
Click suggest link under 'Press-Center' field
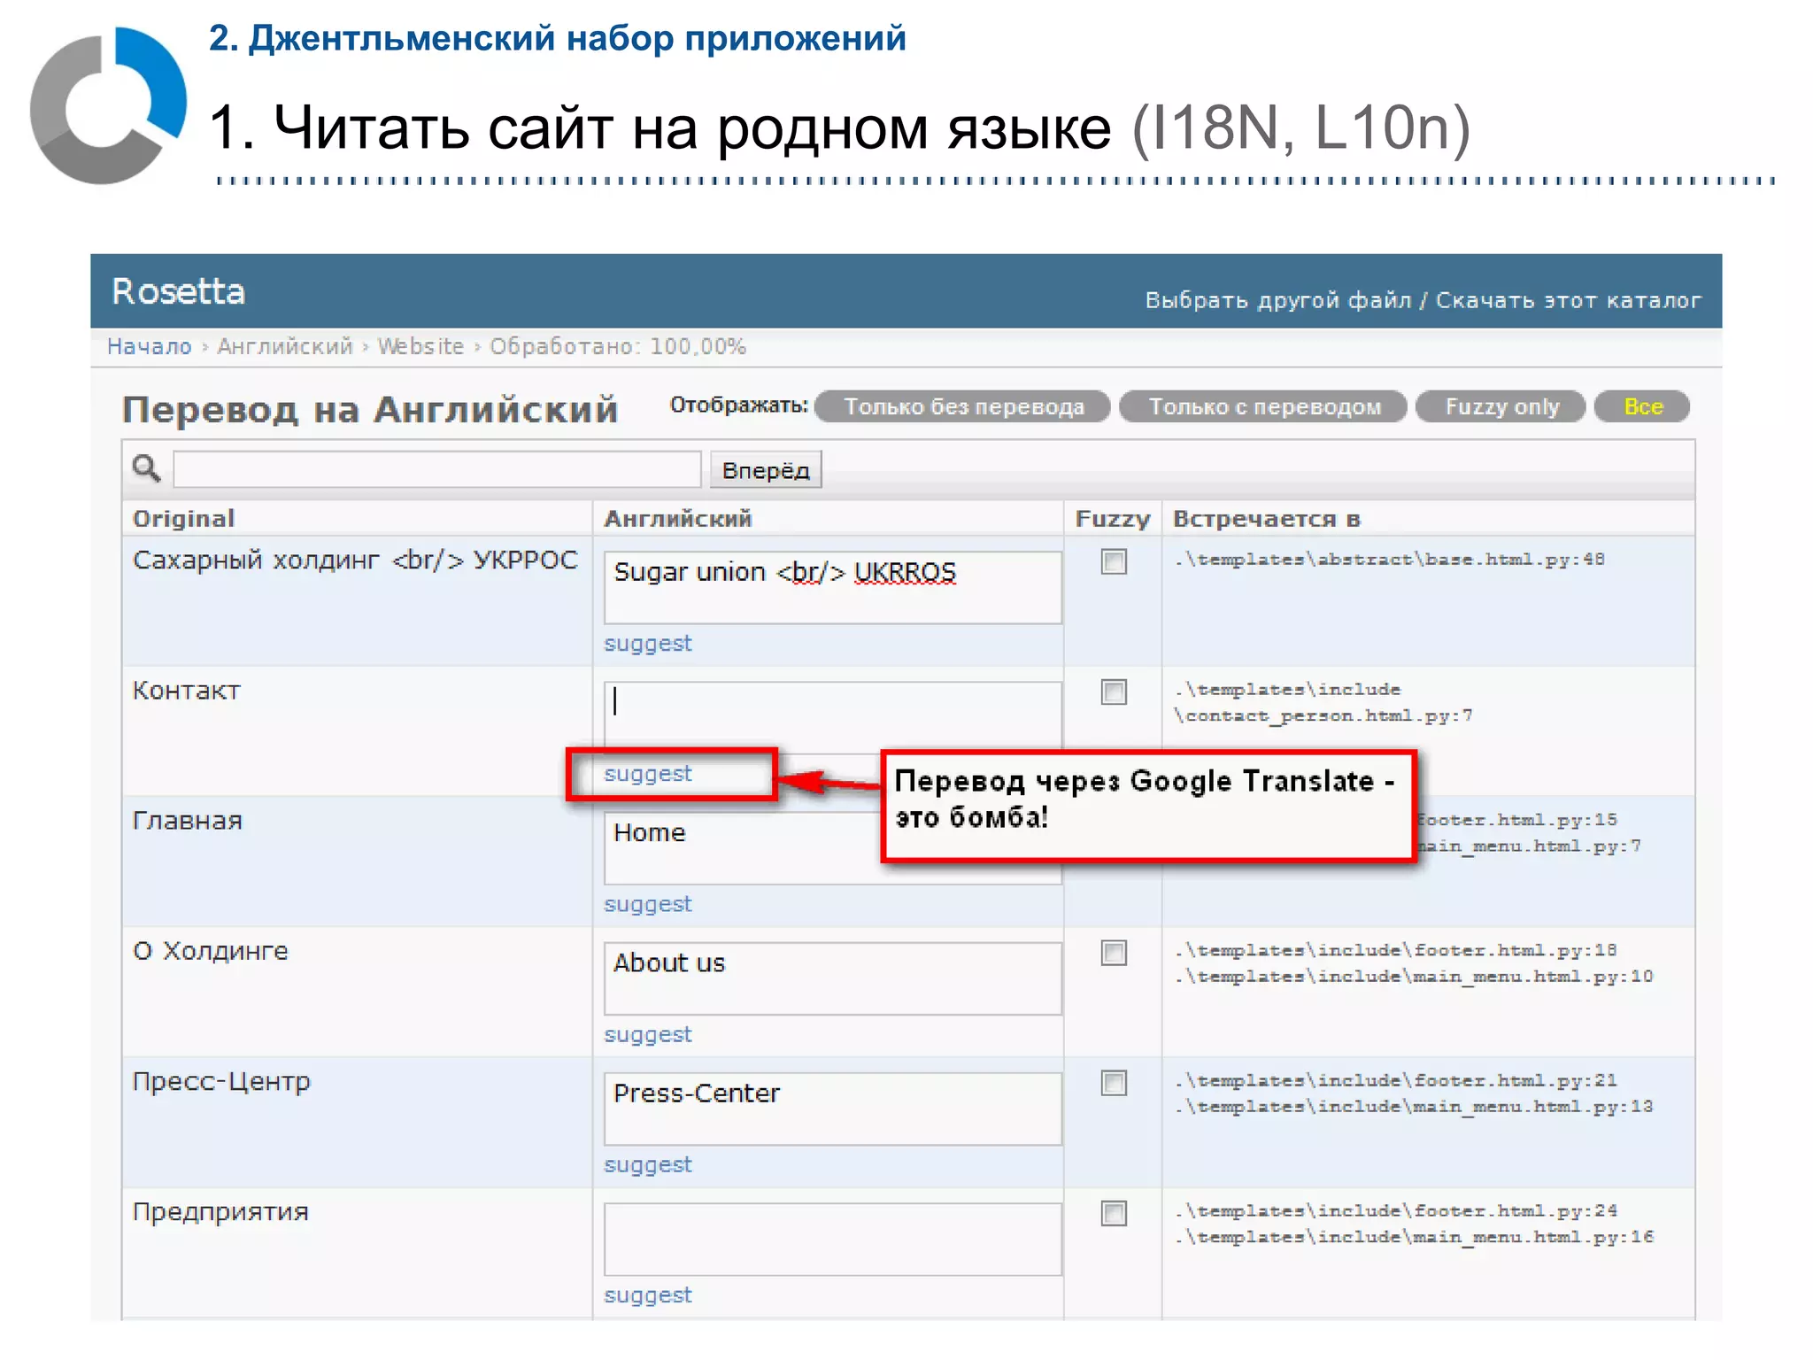(x=647, y=1165)
